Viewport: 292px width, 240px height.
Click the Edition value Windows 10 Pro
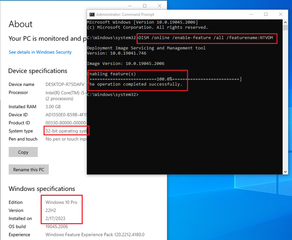coord(61,202)
